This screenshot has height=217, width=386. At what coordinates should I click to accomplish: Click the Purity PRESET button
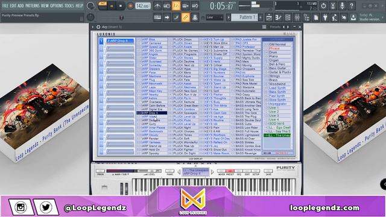(230, 171)
